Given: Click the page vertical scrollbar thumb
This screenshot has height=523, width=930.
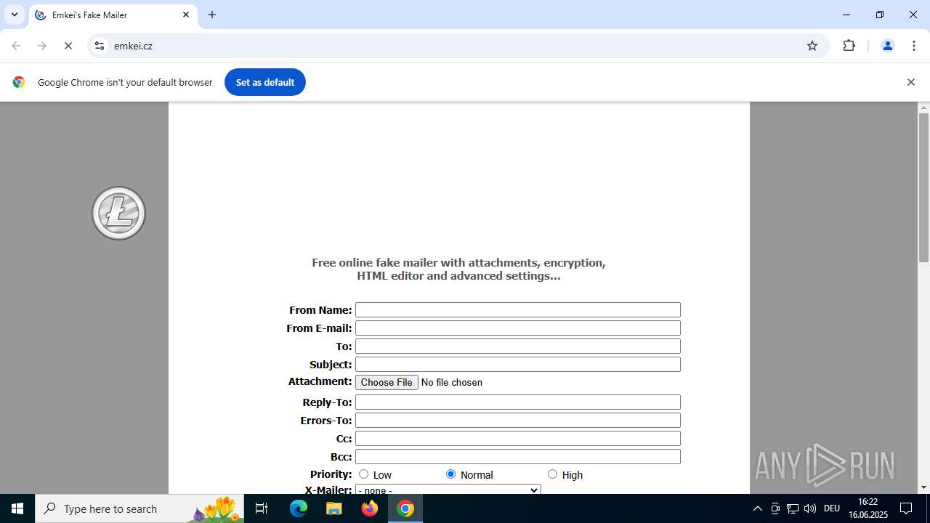Looking at the screenshot, I should (x=923, y=187).
